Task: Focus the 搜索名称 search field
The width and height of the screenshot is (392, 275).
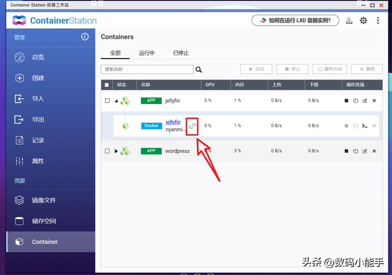Action: coord(147,70)
